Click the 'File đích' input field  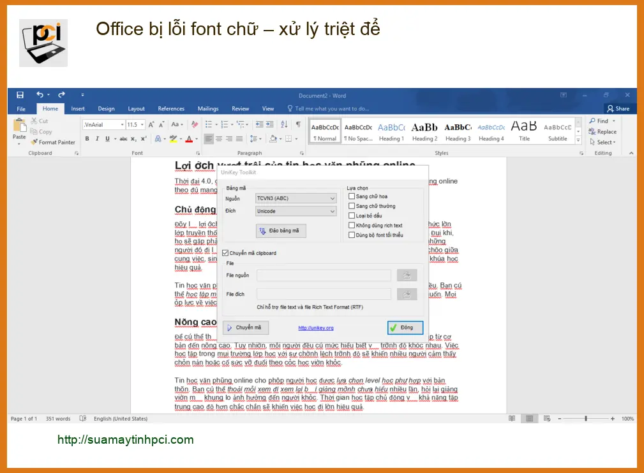324,294
